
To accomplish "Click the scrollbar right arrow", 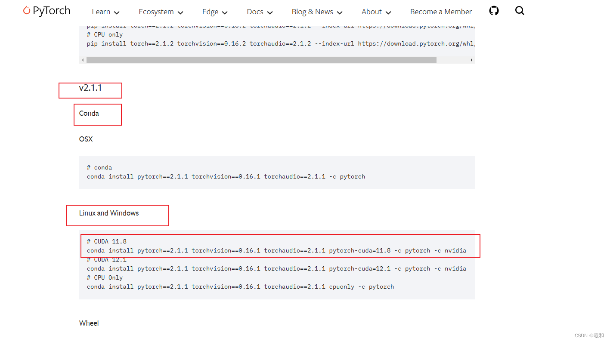I will [x=472, y=60].
